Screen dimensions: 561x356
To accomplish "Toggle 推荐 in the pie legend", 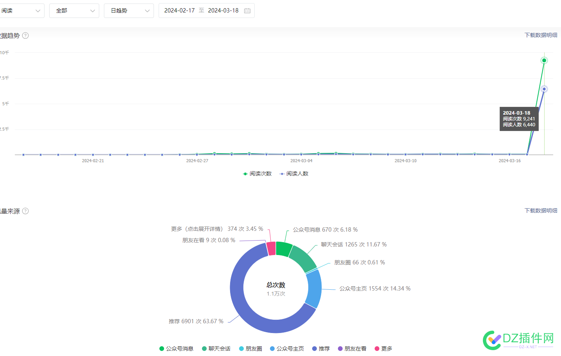I will (321, 349).
